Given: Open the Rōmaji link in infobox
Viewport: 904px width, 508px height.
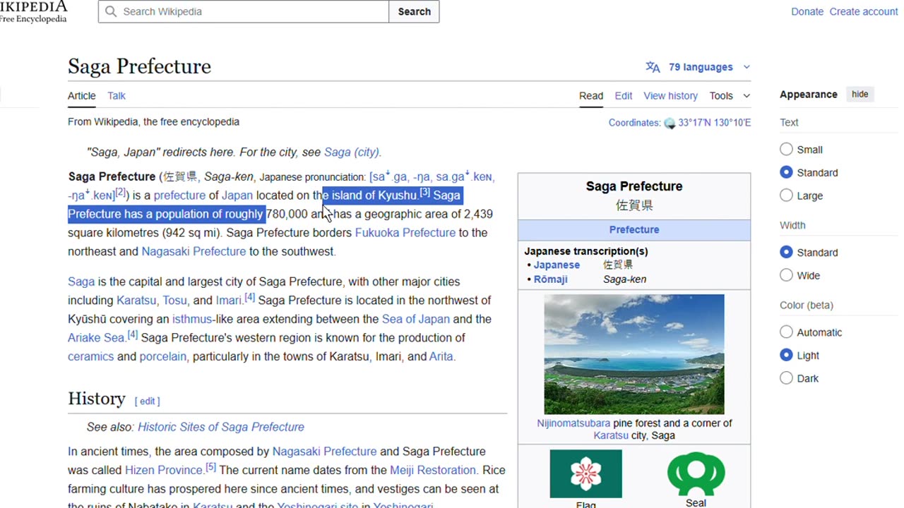Looking at the screenshot, I should click(551, 279).
